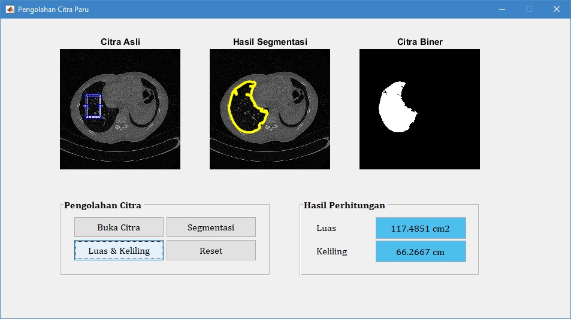Hit the Reset button
Viewport: 571px width, 319px height.
(x=211, y=251)
